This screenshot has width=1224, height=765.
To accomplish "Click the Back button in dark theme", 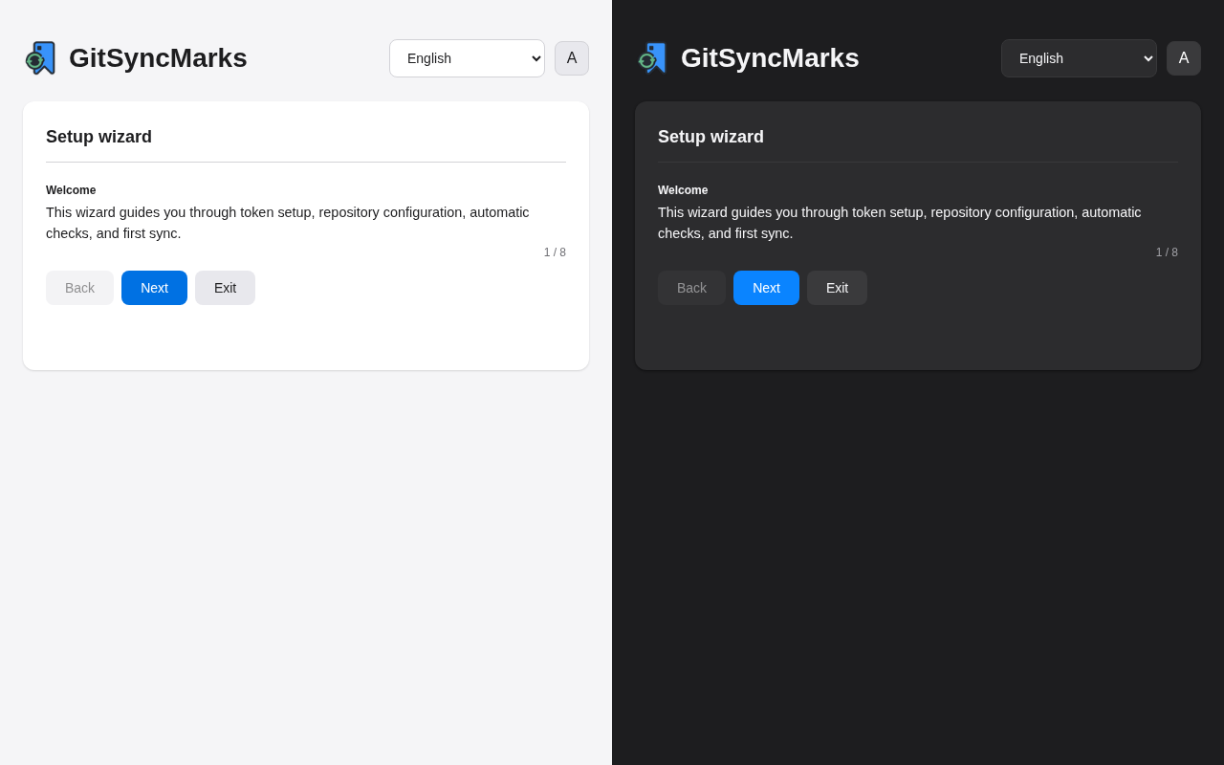I will click(691, 288).
